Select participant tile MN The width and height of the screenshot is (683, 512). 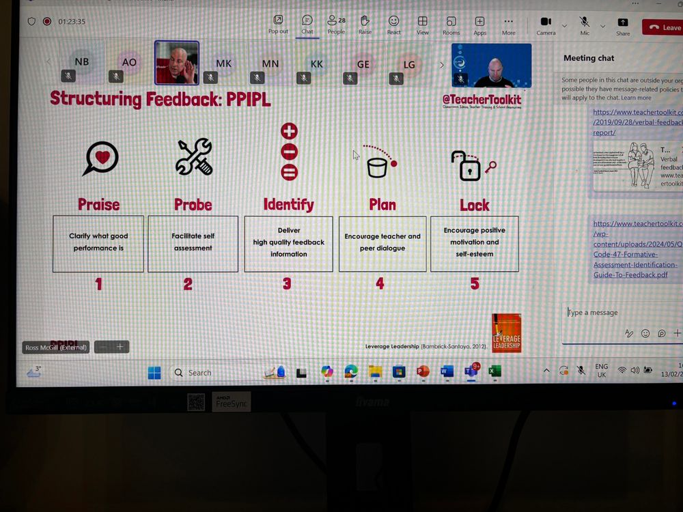point(270,64)
